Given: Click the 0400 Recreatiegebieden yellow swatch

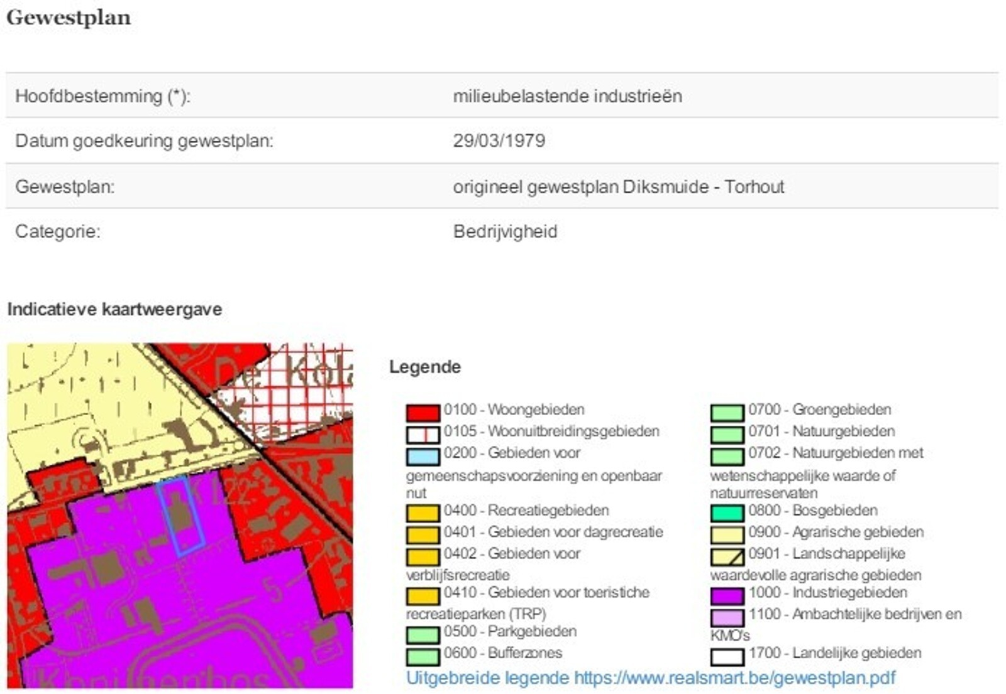Looking at the screenshot, I should tap(423, 513).
